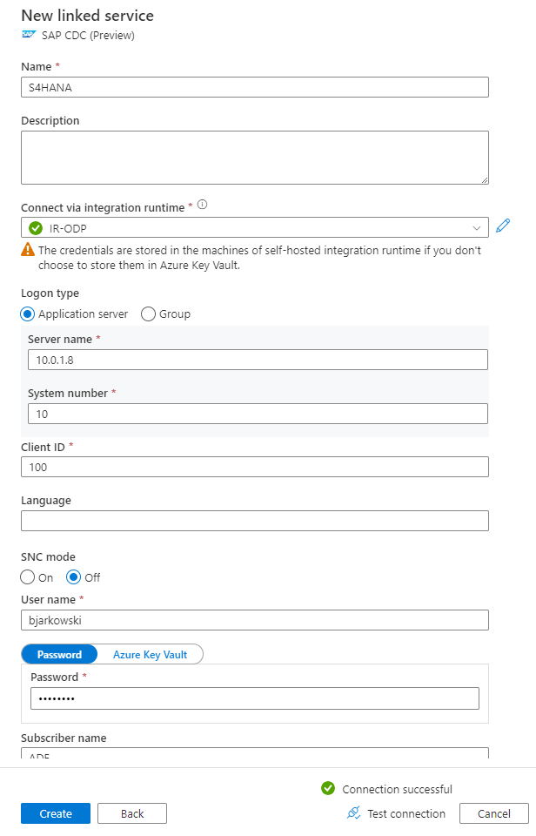Click the green Connection successful checkmark
Image resolution: width=536 pixels, height=836 pixels.
(328, 788)
